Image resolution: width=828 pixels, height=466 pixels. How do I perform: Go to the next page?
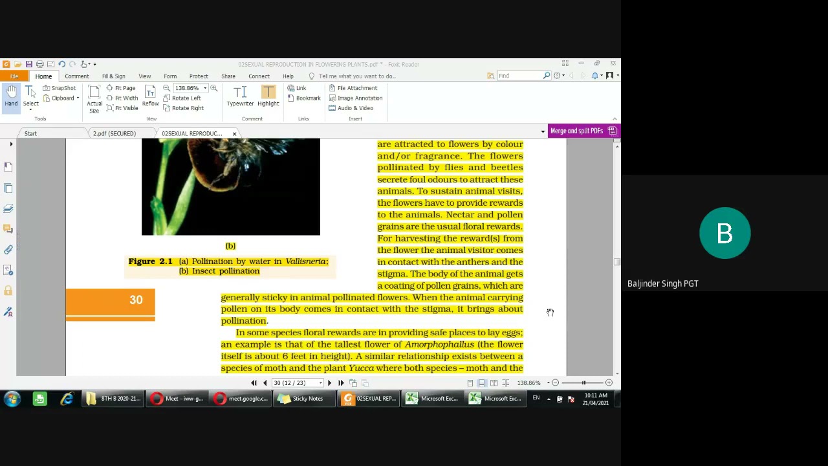[x=329, y=383]
